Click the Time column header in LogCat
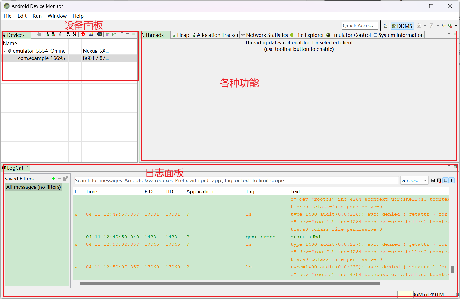The height and width of the screenshot is (299, 460). coord(113,191)
